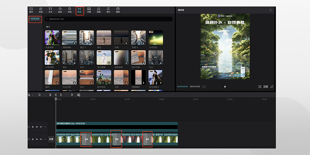Select the 推近 transition thumbnail in second row
Screen dimensions: 310x155
coord(69,57)
